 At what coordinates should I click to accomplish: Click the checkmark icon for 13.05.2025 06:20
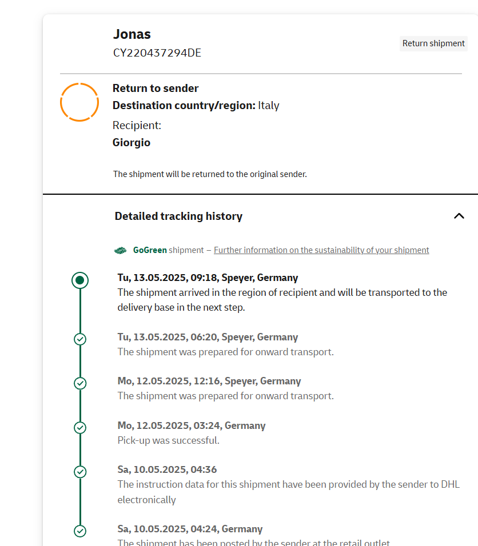click(80, 339)
